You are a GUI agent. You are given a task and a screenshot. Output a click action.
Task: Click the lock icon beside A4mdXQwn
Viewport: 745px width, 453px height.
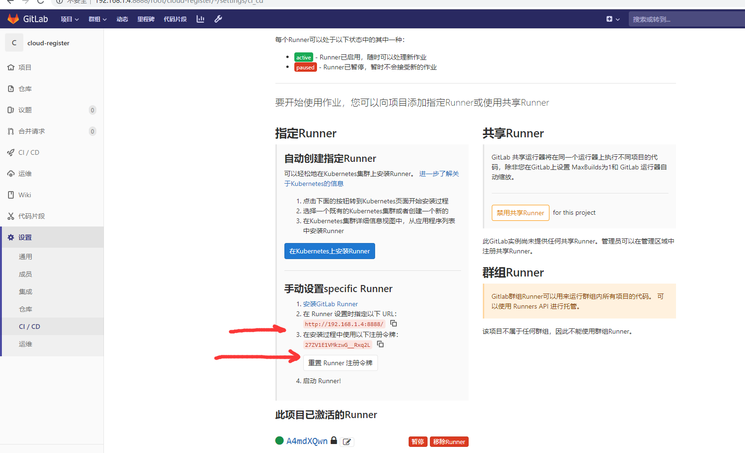[x=334, y=440]
